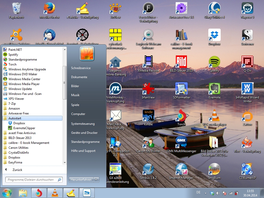Launch VLC media player desktop icon

[214, 118]
